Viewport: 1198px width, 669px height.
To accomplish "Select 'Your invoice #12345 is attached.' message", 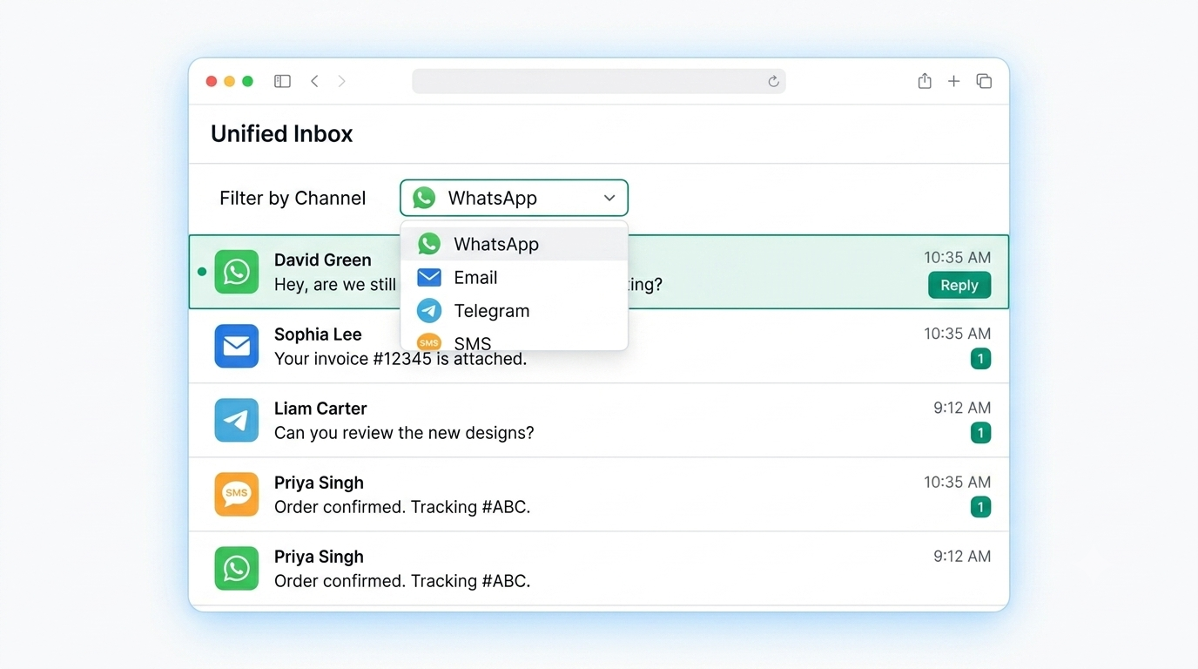I will pos(400,359).
